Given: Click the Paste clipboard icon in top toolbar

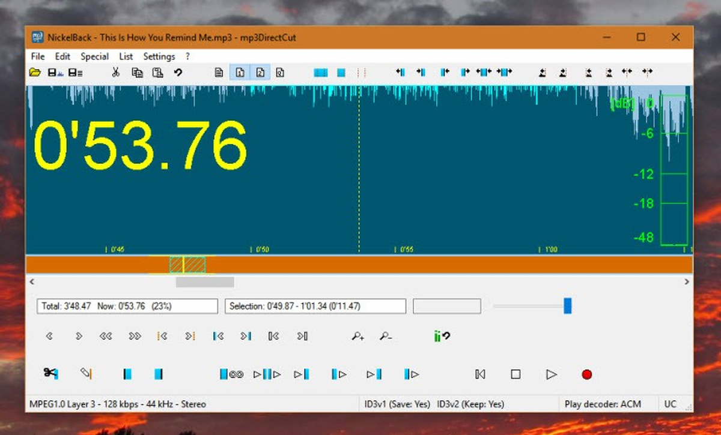Looking at the screenshot, I should [157, 73].
